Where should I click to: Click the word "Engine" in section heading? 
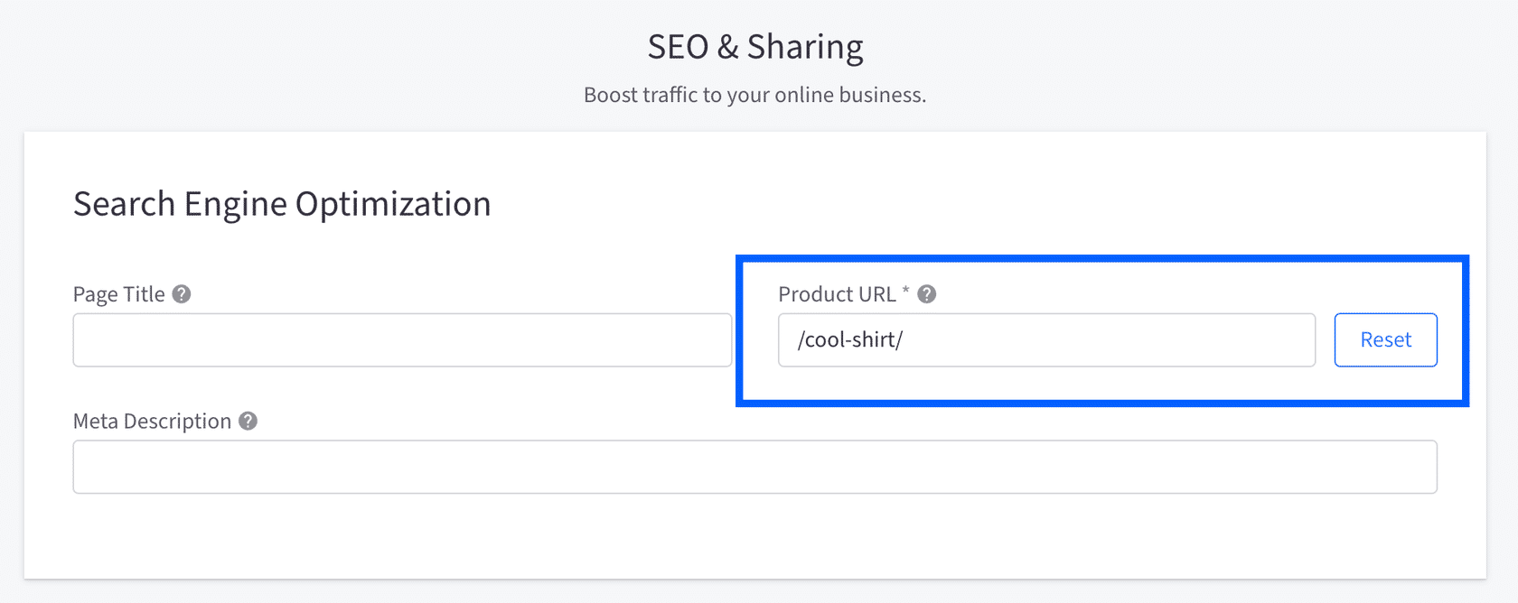[x=236, y=204]
